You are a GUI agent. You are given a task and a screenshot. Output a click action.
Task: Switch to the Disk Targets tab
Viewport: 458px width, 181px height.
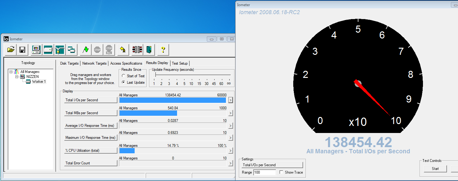click(69, 63)
